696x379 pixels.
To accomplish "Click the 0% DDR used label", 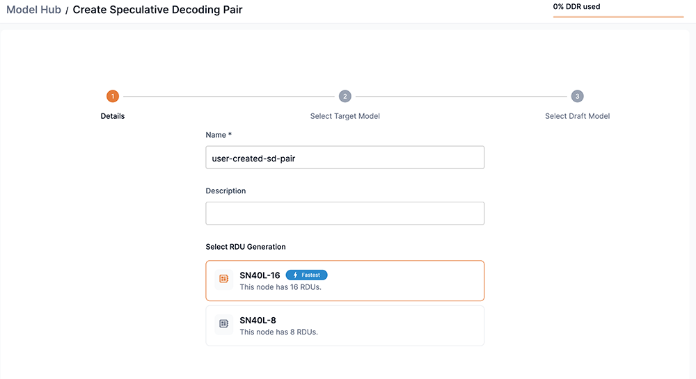I will click(x=576, y=7).
